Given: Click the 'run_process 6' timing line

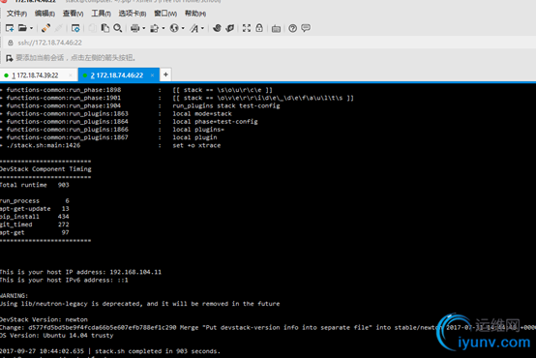Looking at the screenshot, I should 35,200.
